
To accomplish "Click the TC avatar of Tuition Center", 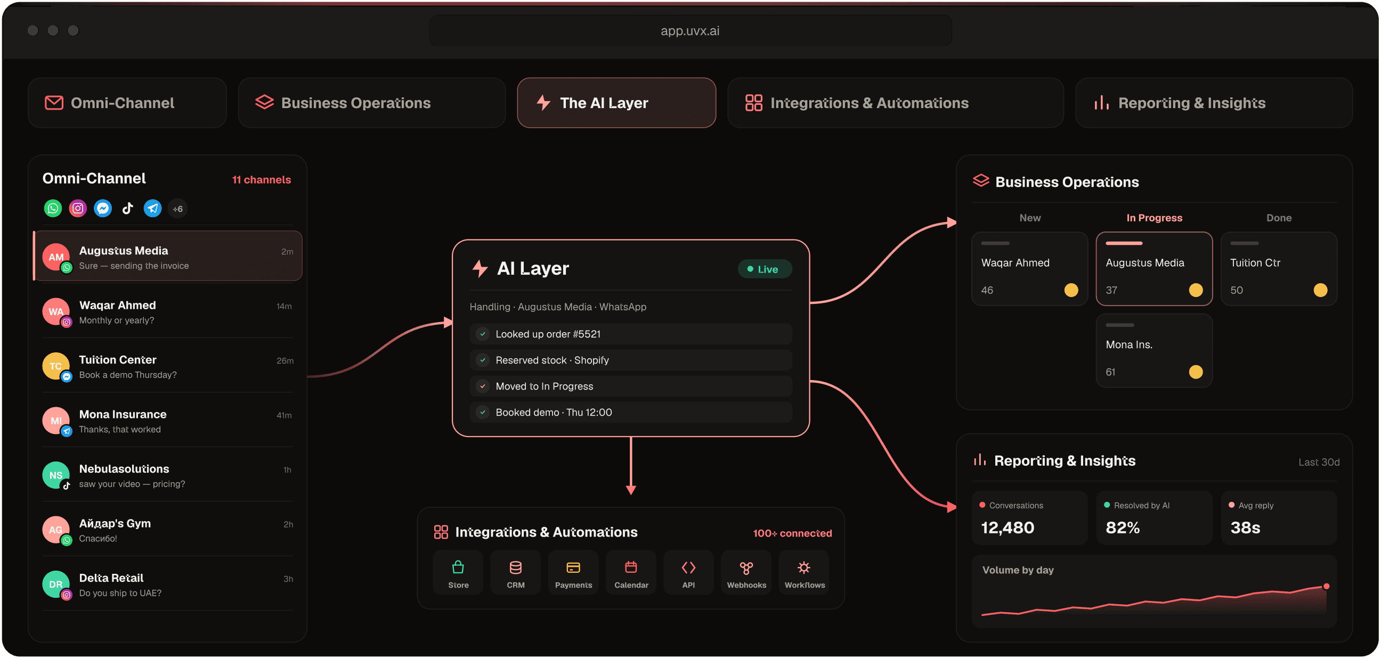I will [56, 366].
